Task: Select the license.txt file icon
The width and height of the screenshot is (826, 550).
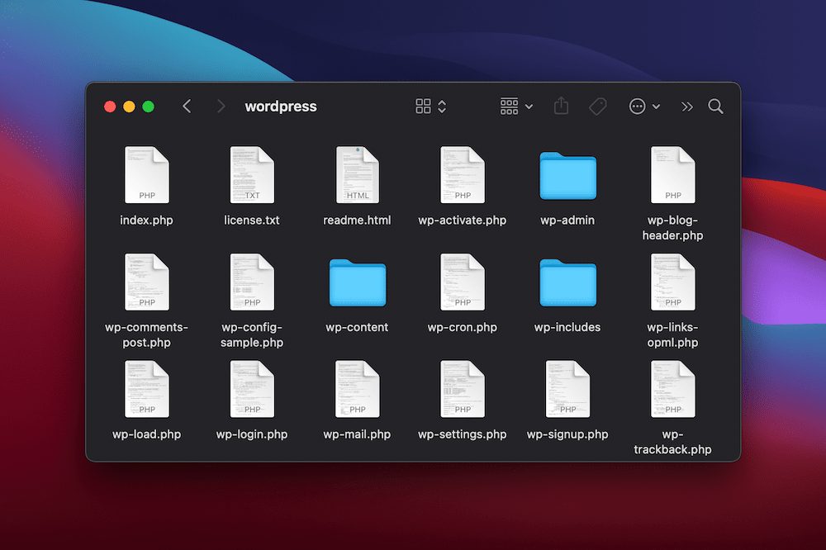Action: coord(252,175)
